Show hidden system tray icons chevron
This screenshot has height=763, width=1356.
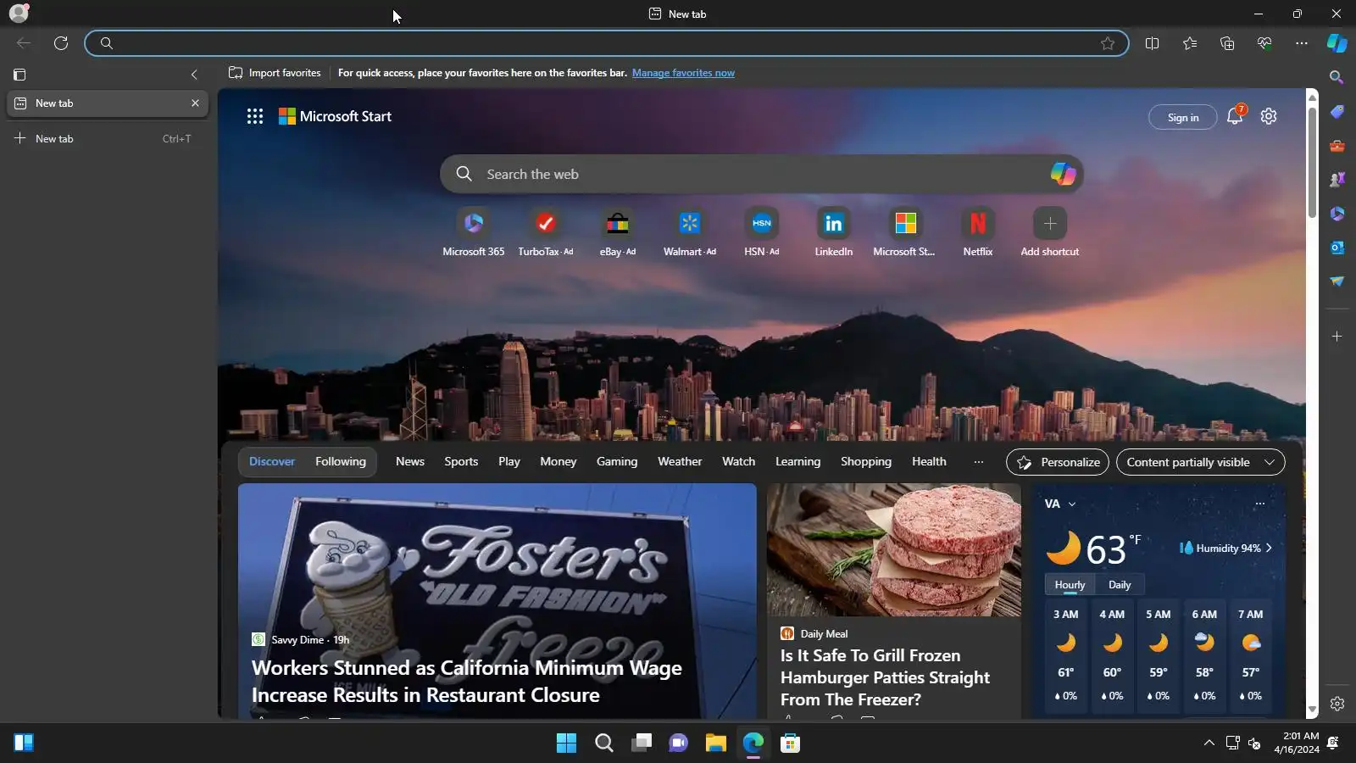pos(1209,744)
